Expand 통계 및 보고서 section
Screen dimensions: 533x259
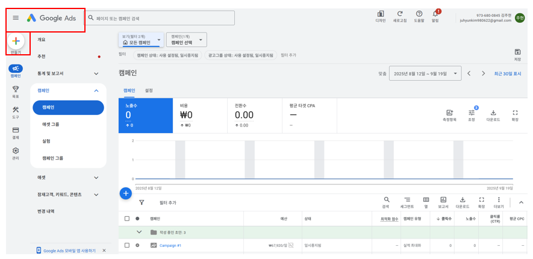tap(96, 73)
